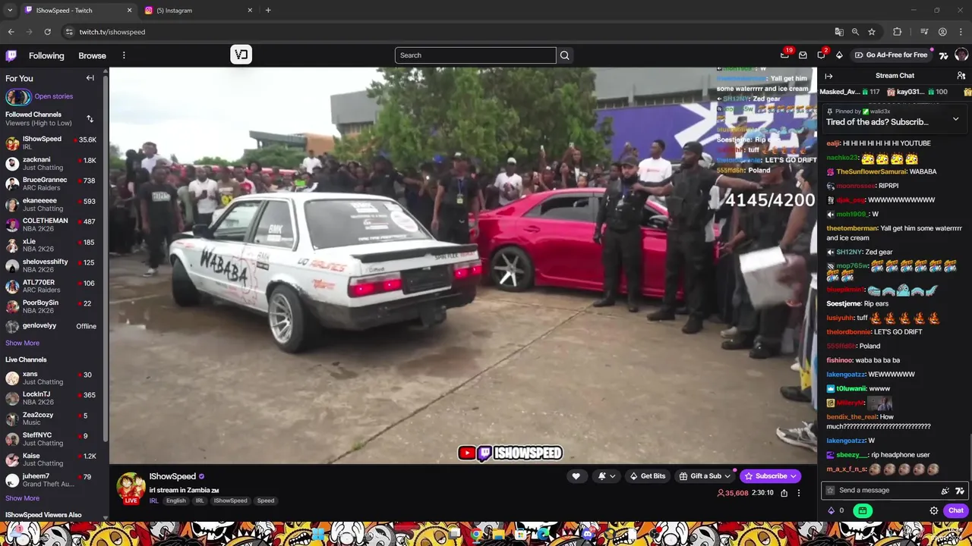
Task: Sort followed channels with the arrows icon
Action: click(x=90, y=119)
